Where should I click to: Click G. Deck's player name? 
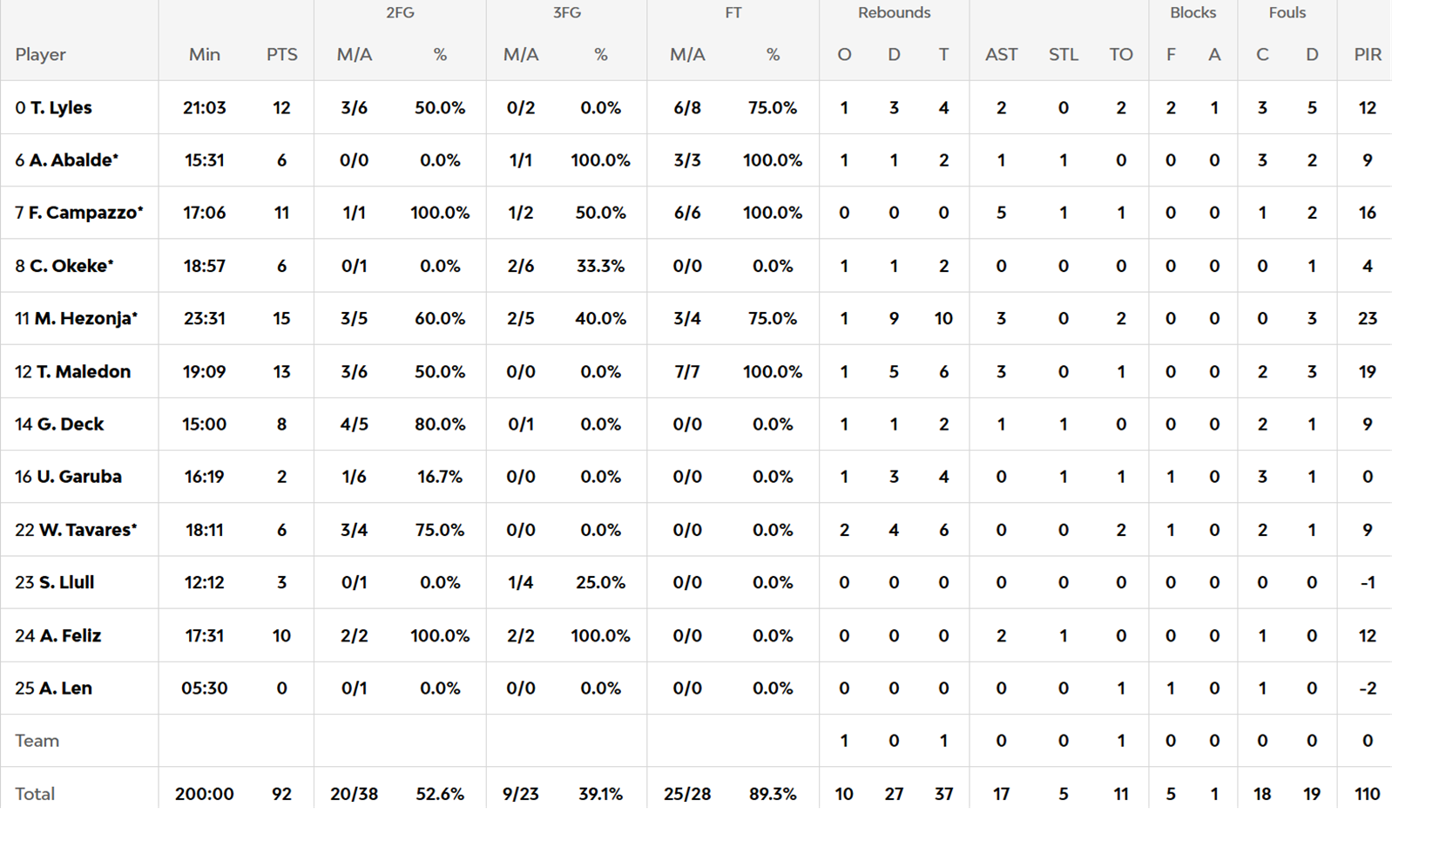point(70,424)
